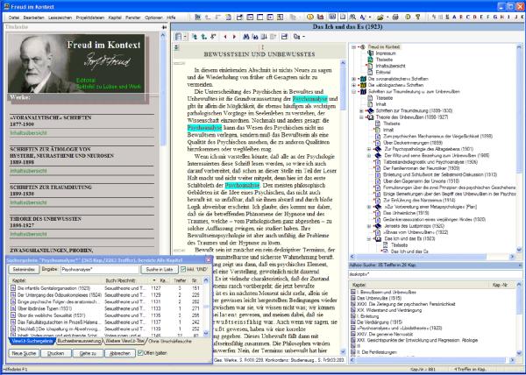
Task: Click the search term input field with 'Psychoanalyse*'
Action: coord(100,269)
